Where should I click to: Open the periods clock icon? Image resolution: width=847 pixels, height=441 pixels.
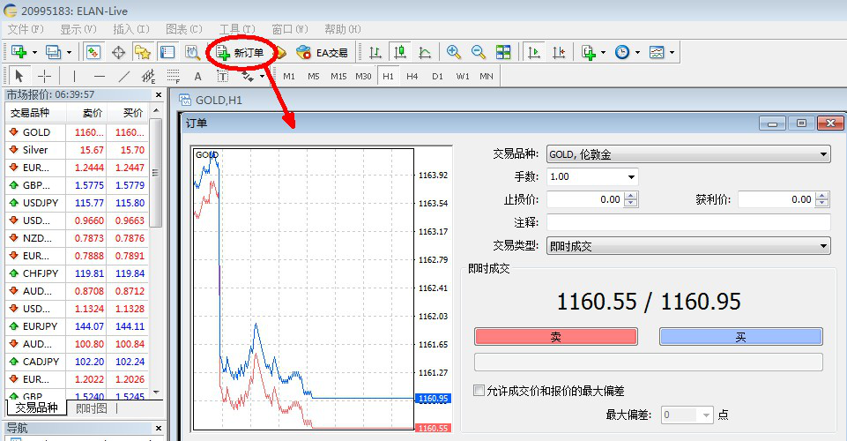pos(622,52)
